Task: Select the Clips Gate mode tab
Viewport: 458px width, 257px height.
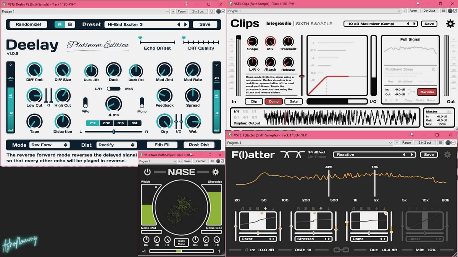Action: coord(294,101)
